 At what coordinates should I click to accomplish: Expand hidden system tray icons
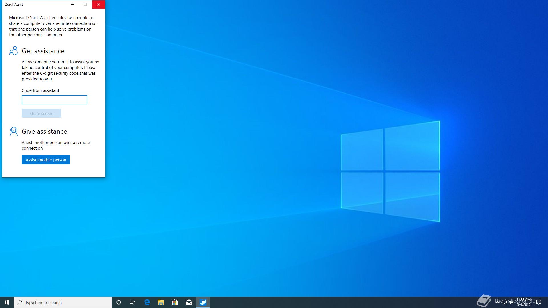[497, 302]
